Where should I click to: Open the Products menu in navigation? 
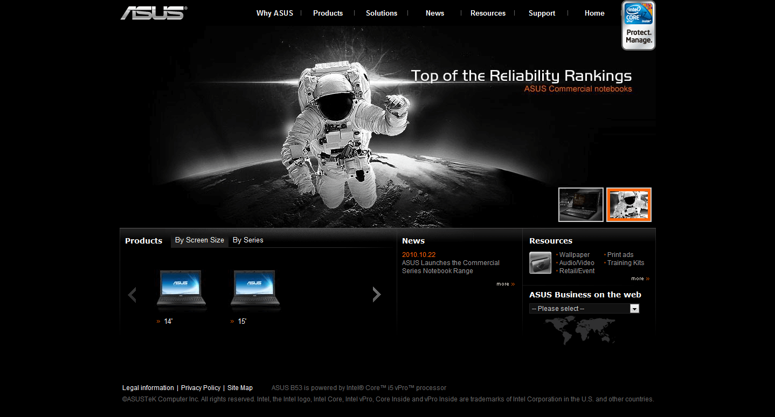tap(328, 13)
